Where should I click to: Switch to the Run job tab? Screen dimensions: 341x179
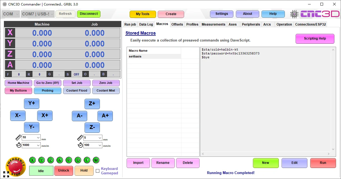[130, 24]
